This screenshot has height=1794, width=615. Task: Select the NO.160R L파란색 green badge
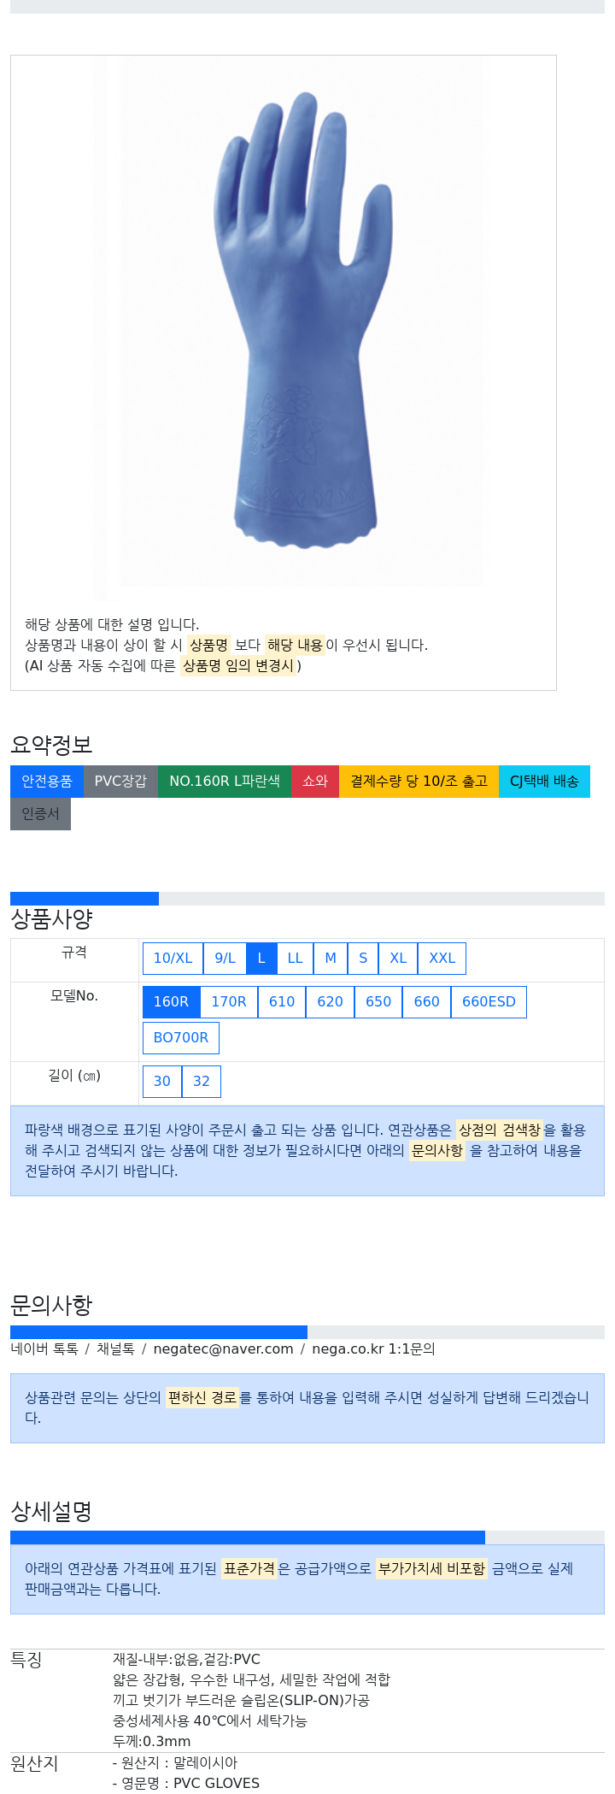click(x=225, y=781)
